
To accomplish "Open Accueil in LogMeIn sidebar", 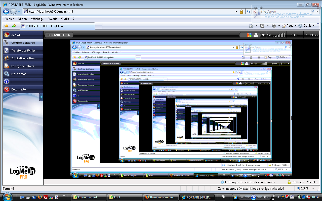I will click(23, 35).
